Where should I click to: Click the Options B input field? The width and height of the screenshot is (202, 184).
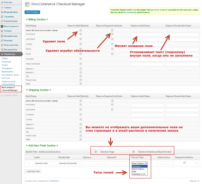click(x=118, y=163)
